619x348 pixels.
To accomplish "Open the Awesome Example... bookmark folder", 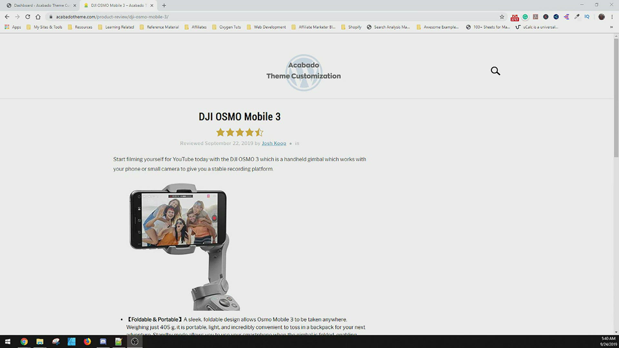I will (438, 27).
